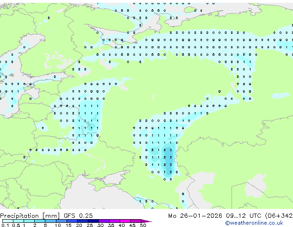
Task: Pick the 15–20 mm legend color swatch
Action: (x=72, y=221)
